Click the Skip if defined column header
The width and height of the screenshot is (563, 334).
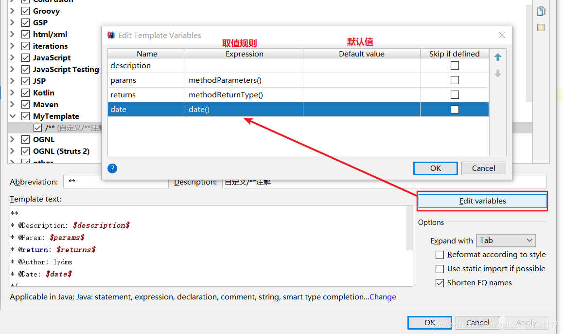pos(455,54)
